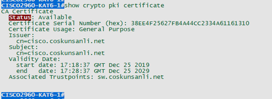
Task: Click the highlighted Status word
Action: click(x=20, y=17)
